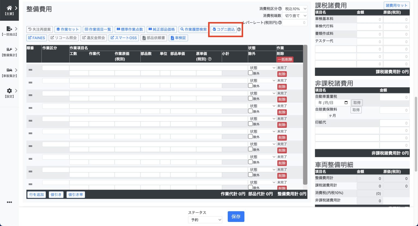This screenshot has width=418, height=226.
Task: Toggle the 除外 checkbox in third row
Action: [x=250, y=98]
